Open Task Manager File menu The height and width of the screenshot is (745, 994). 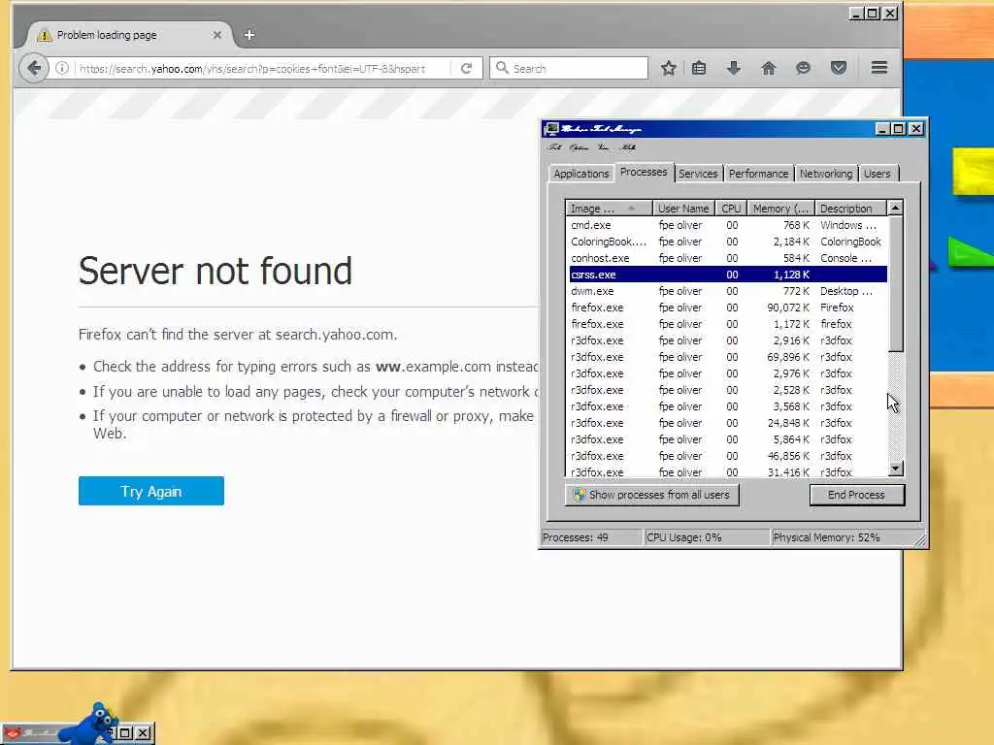[x=555, y=147]
